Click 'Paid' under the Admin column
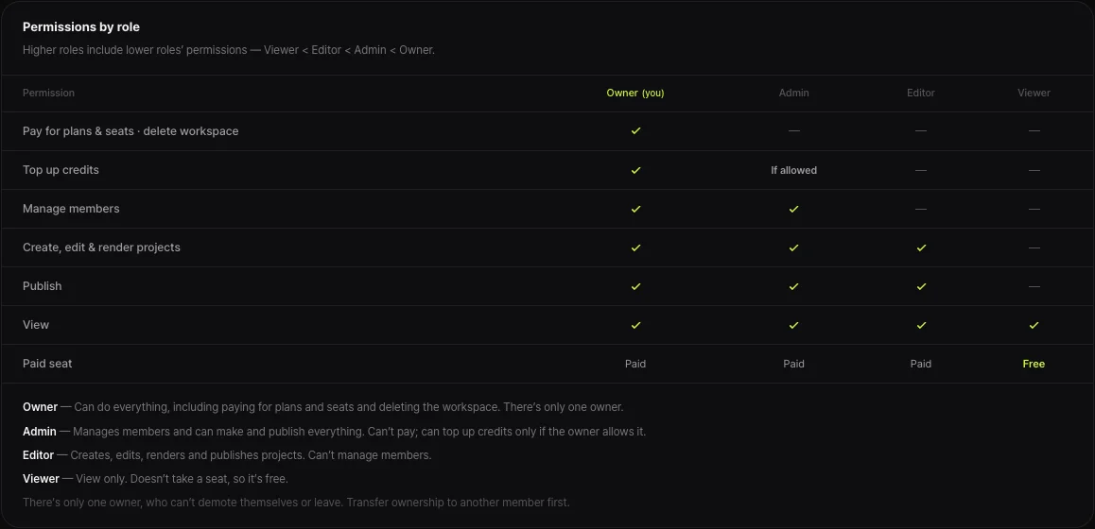The width and height of the screenshot is (1095, 529). point(794,364)
